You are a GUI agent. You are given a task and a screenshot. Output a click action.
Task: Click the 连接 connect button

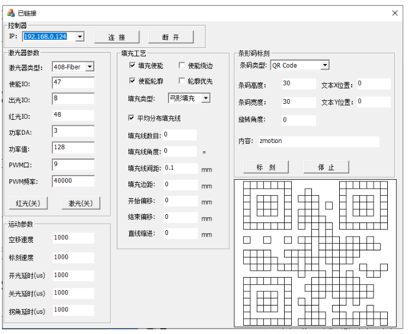(x=117, y=37)
